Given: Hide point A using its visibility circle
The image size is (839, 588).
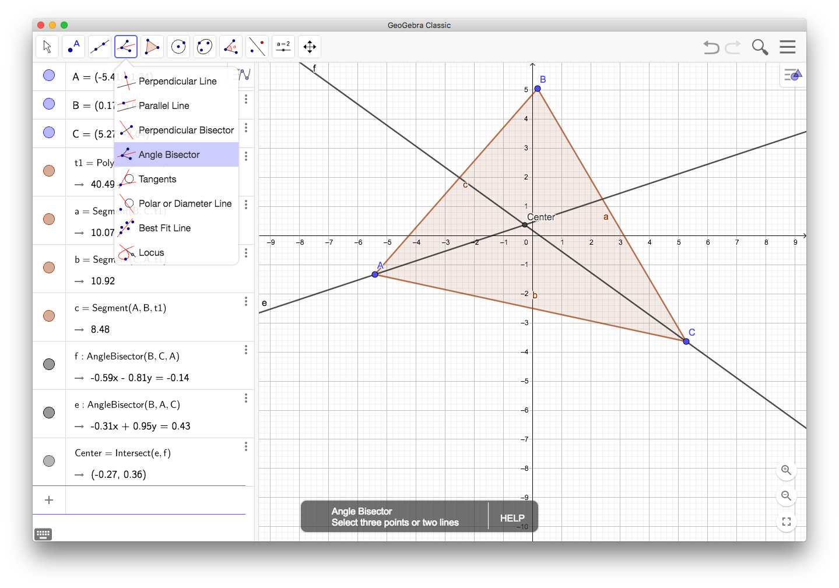Looking at the screenshot, I should coord(49,75).
